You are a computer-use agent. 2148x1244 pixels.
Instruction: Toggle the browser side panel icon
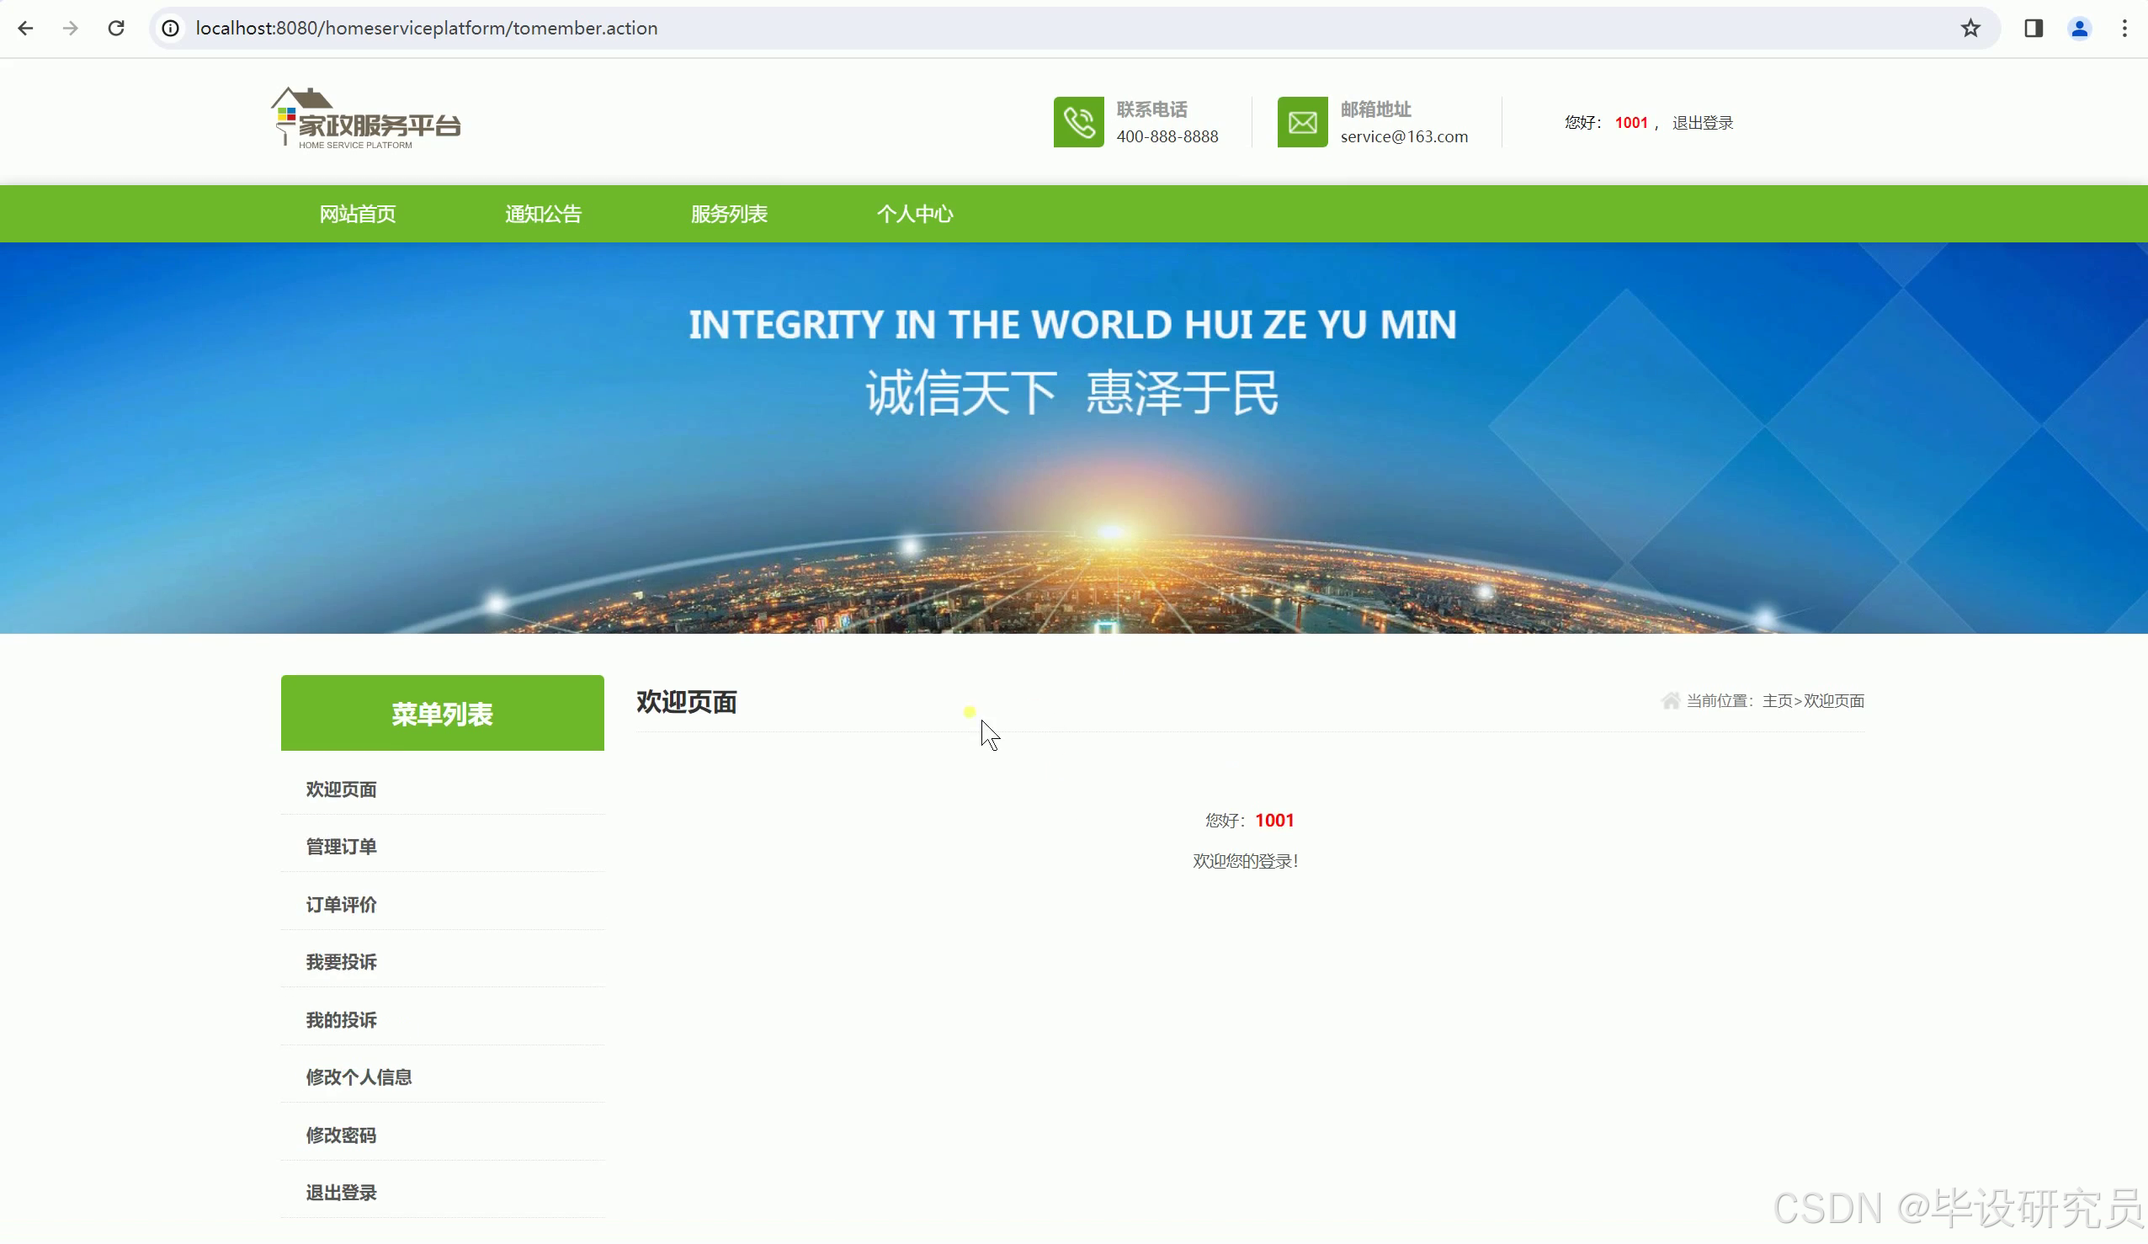[2033, 28]
